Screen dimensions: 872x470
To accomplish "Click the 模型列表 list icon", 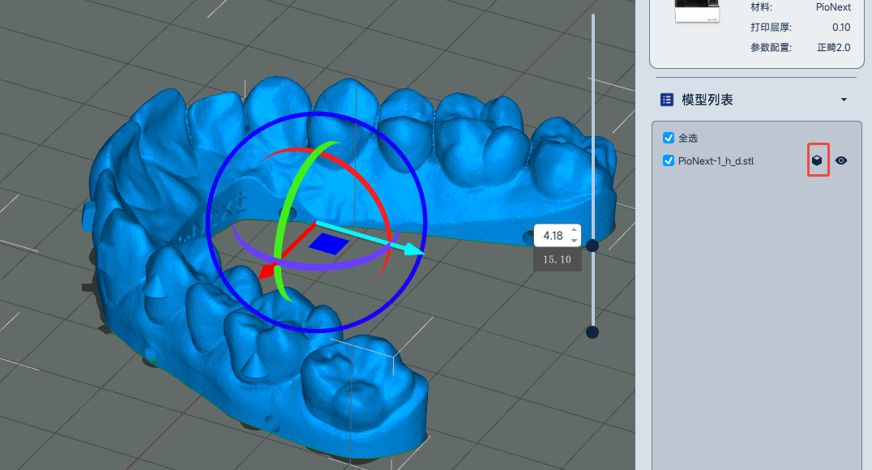I will point(666,100).
